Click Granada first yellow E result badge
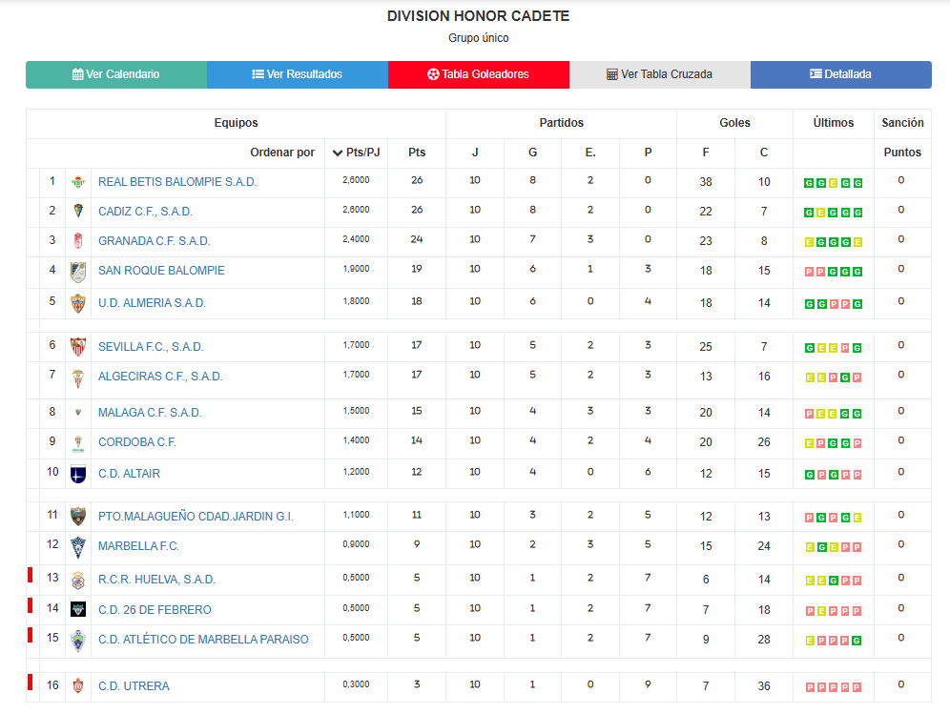Viewport: 950px width, 714px height. (809, 242)
